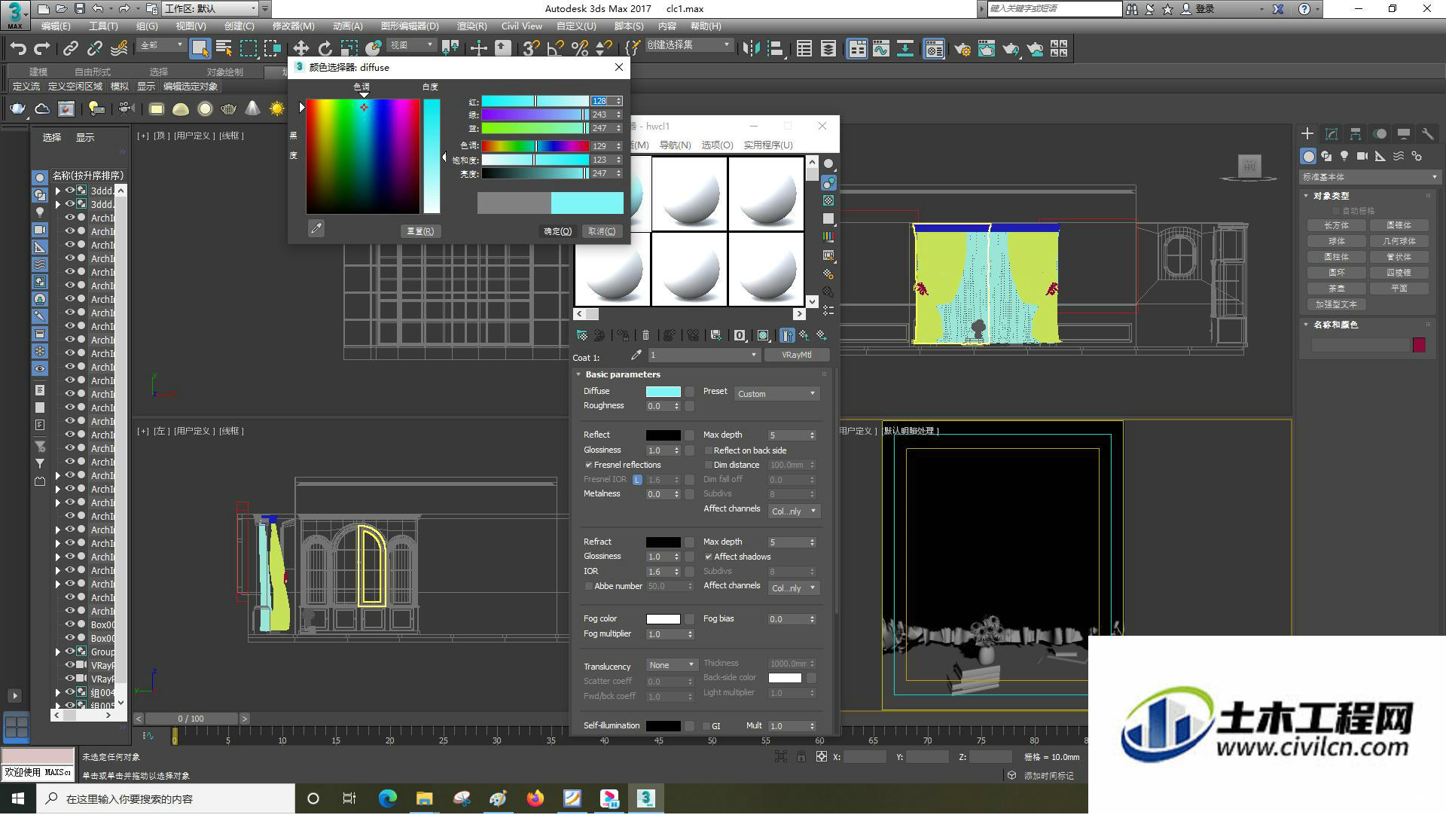
Task: Open the 编辑(E) menu
Action: click(55, 26)
